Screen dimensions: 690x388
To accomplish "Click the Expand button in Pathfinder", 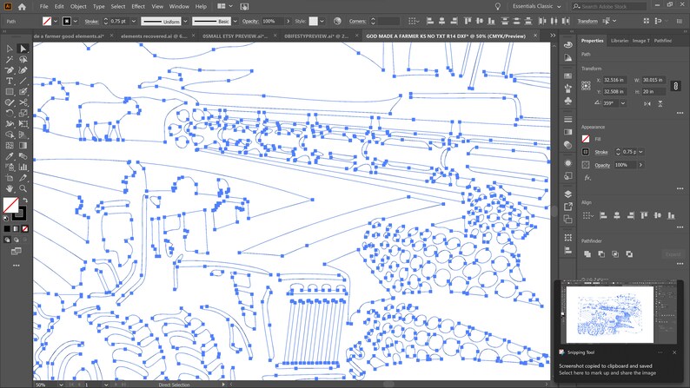I will click(x=673, y=254).
